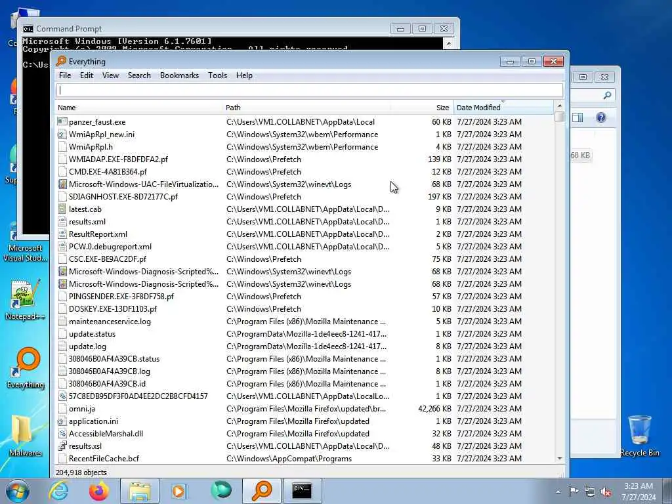The width and height of the screenshot is (672, 504).
Task: Open the Everything desktop shortcut
Action: tap(26, 368)
